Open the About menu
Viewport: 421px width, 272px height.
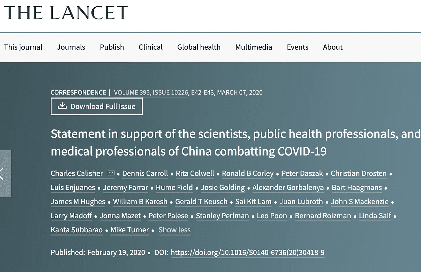click(x=333, y=47)
